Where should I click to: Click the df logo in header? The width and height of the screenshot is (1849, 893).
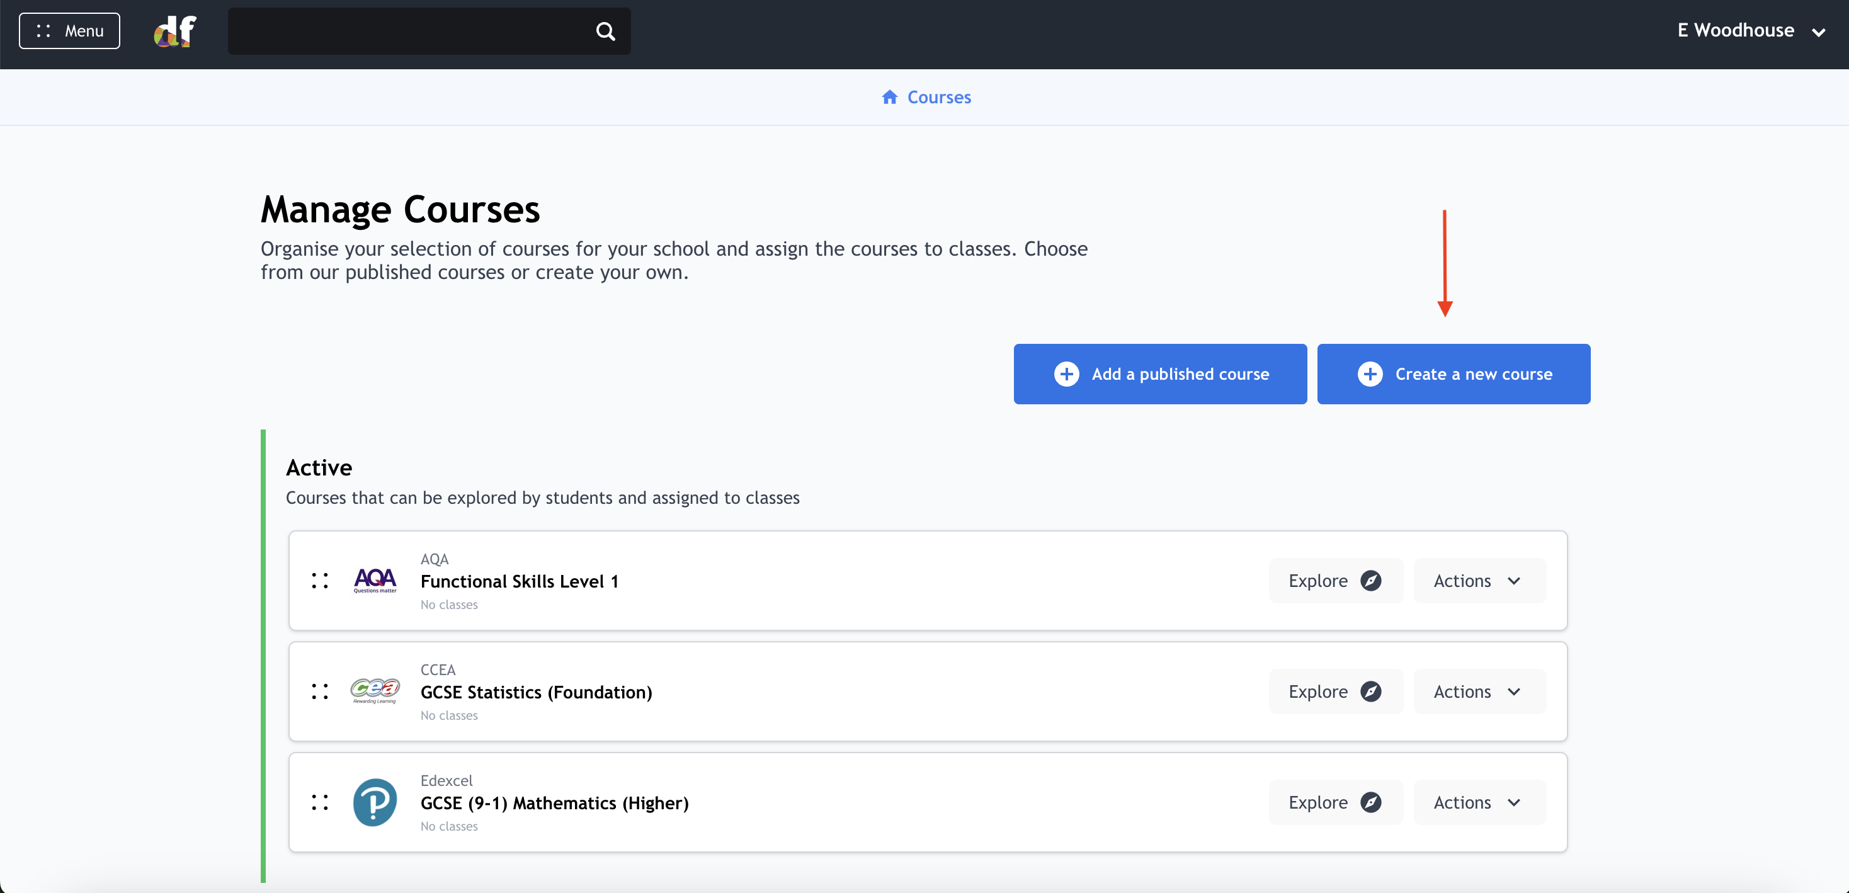174,31
